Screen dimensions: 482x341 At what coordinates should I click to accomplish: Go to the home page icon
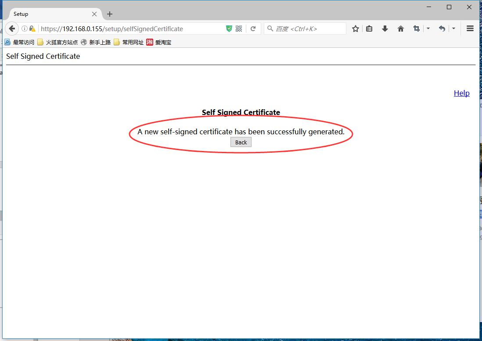[400, 29]
